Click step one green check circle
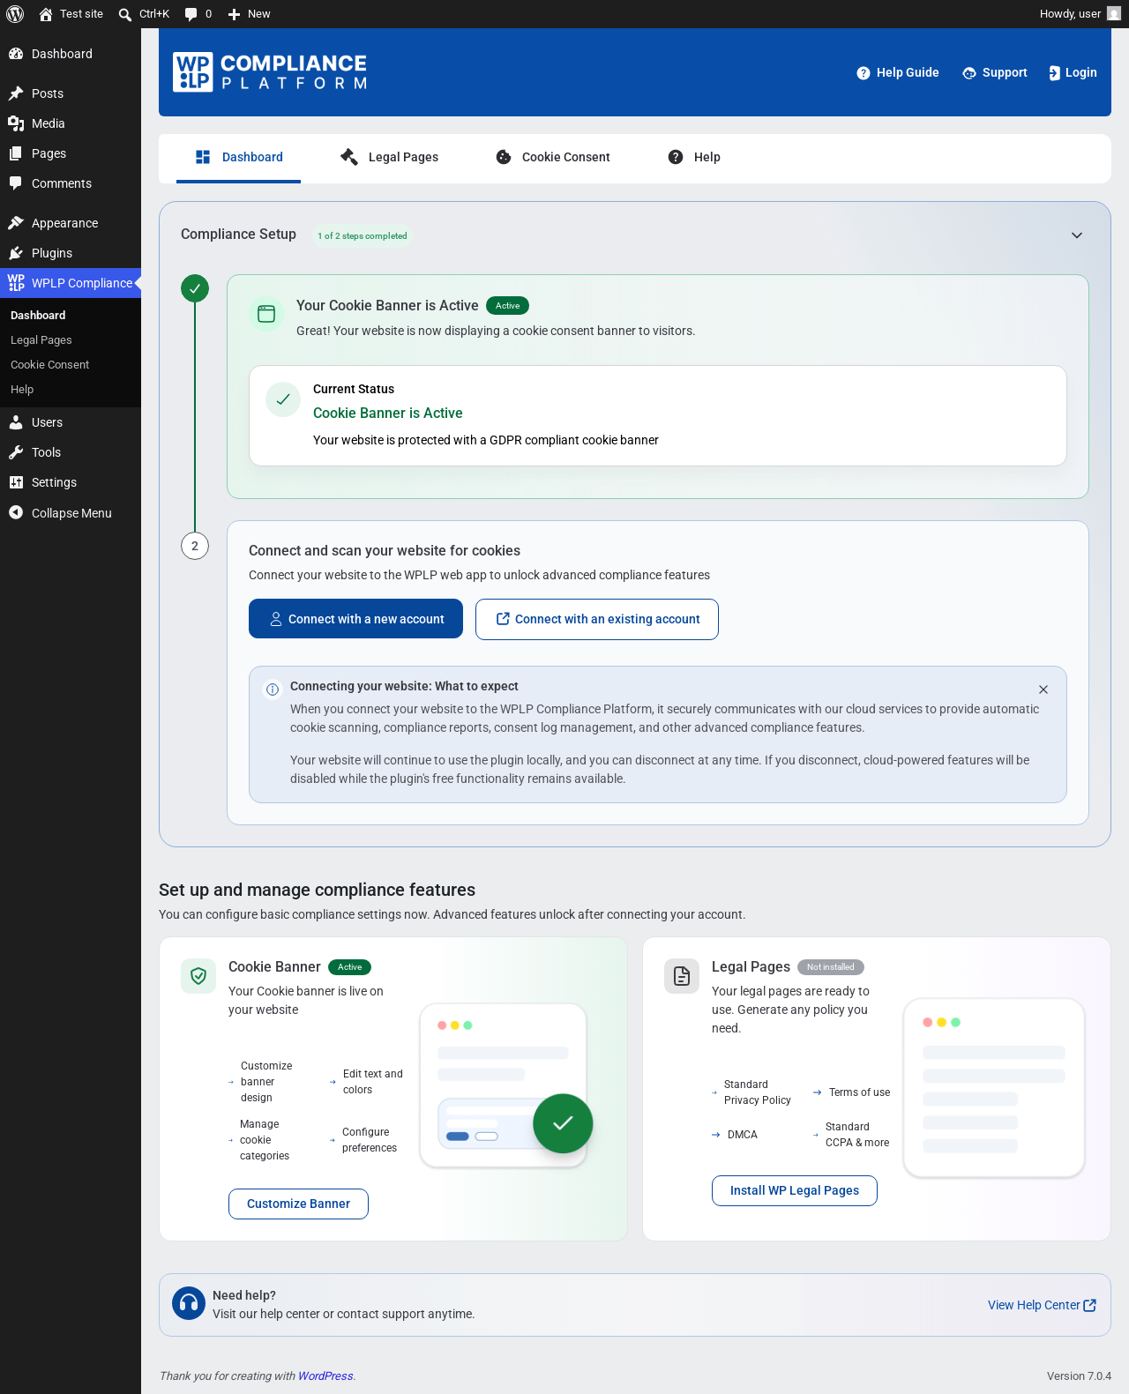This screenshot has height=1394, width=1129. click(195, 288)
